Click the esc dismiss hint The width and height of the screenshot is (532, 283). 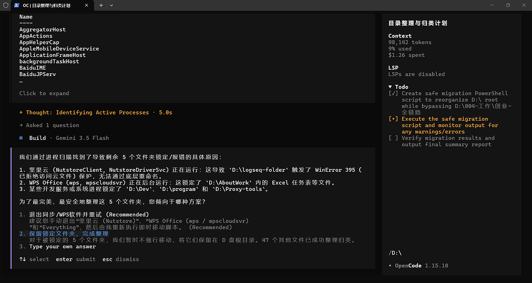(121, 259)
